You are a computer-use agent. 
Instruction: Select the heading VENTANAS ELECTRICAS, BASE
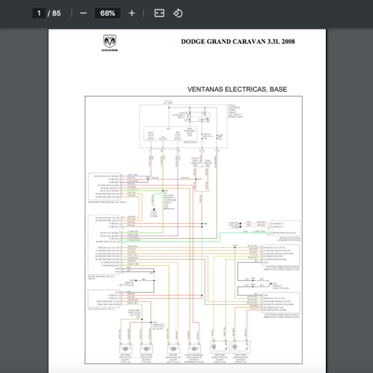click(237, 89)
